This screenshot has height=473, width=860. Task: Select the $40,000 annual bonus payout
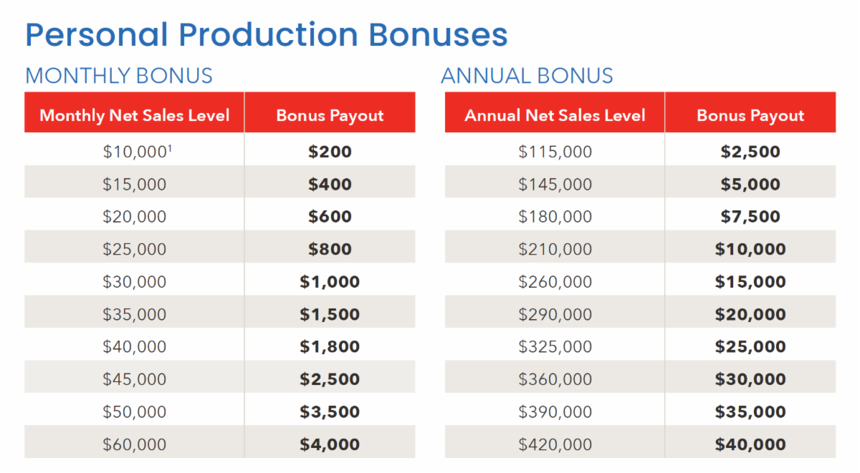[x=750, y=444]
